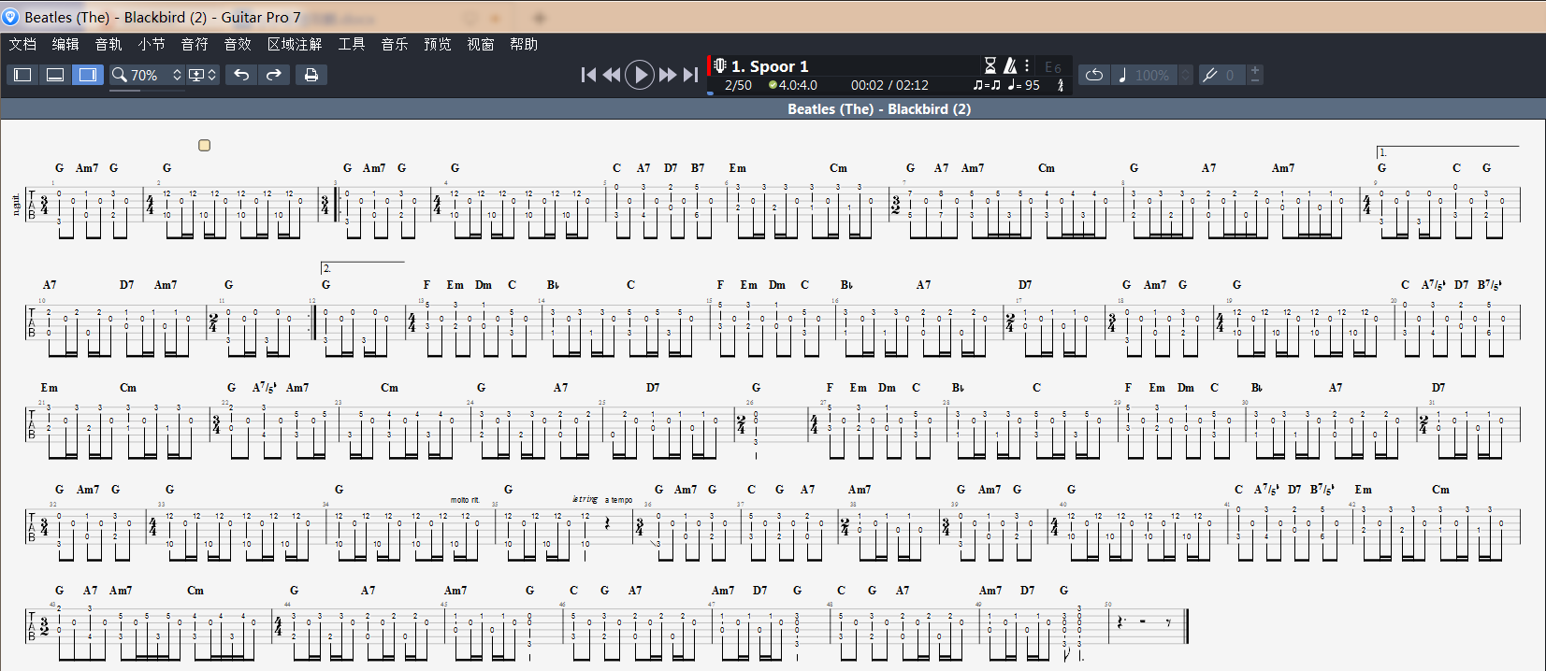Viewport: 1546px width, 671px height.
Task: Click the Undo arrow icon
Action: click(x=241, y=75)
